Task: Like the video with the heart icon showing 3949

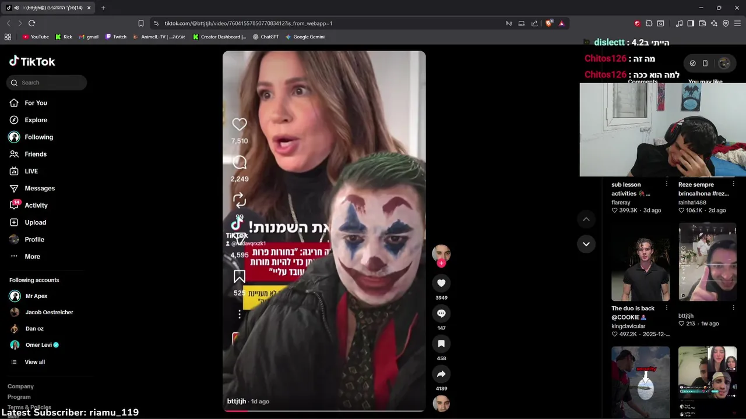Action: click(441, 283)
